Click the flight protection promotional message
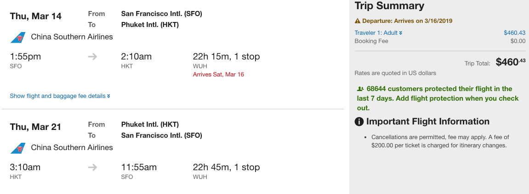 click(438, 98)
